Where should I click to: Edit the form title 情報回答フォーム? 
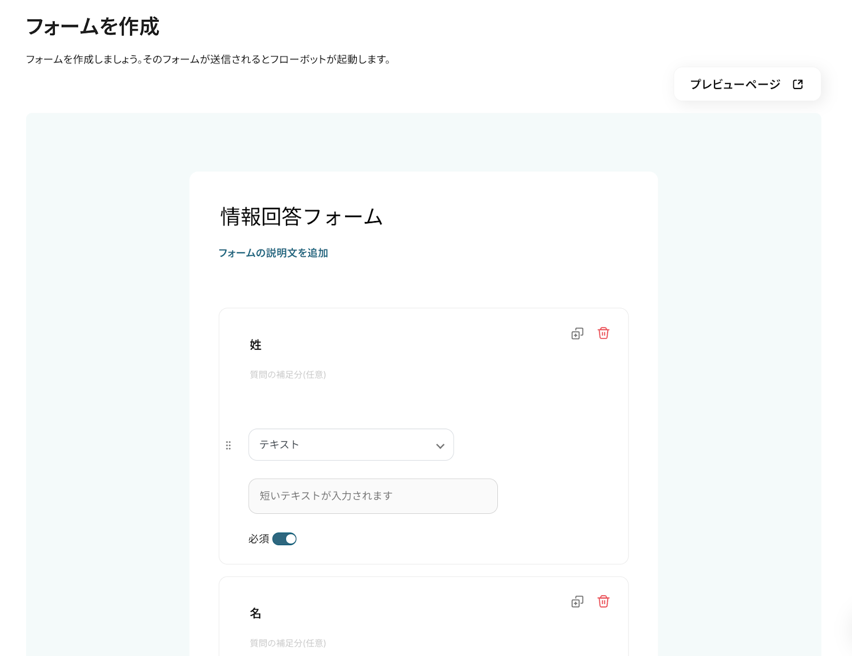(302, 217)
